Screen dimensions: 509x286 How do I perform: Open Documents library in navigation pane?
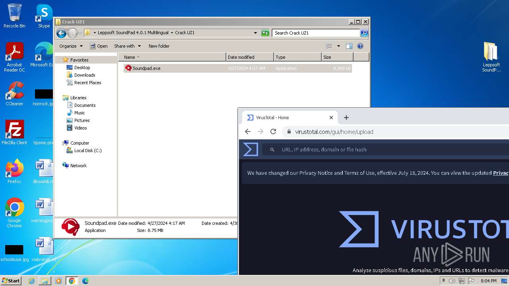point(85,105)
